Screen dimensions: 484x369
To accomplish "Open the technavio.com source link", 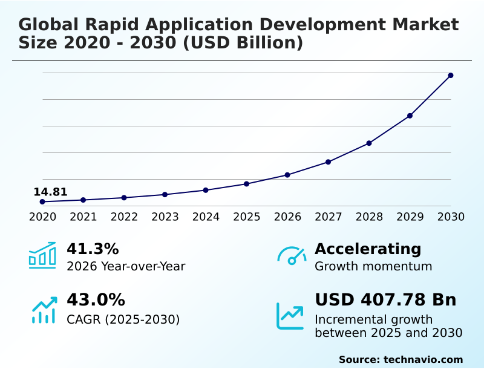I will pos(401,359).
